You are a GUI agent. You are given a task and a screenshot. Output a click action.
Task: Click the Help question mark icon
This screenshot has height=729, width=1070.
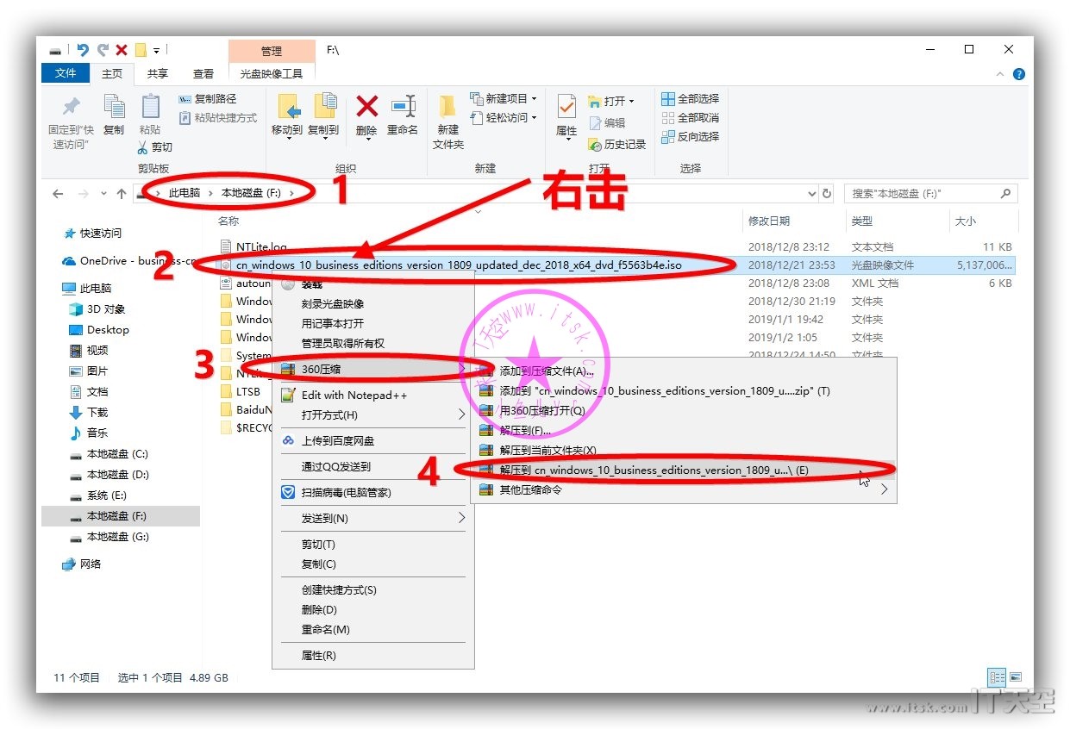click(x=1019, y=74)
